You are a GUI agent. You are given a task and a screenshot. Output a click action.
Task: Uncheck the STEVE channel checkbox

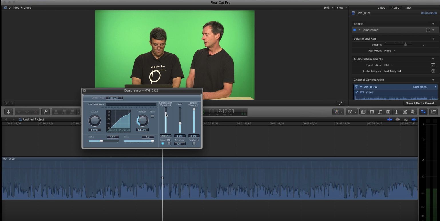pos(356,92)
